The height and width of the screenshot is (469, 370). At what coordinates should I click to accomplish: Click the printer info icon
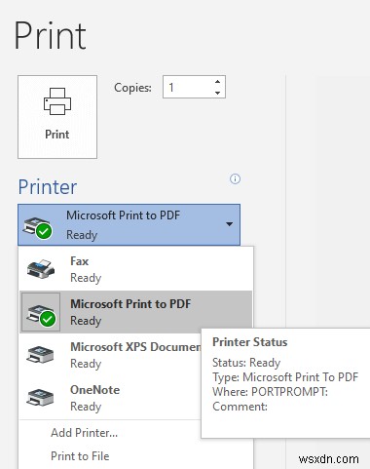[235, 178]
